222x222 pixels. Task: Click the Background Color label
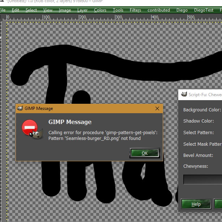202,110
